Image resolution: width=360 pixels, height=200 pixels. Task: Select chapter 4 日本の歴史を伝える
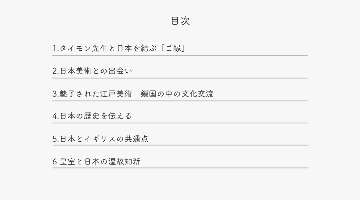(92, 116)
